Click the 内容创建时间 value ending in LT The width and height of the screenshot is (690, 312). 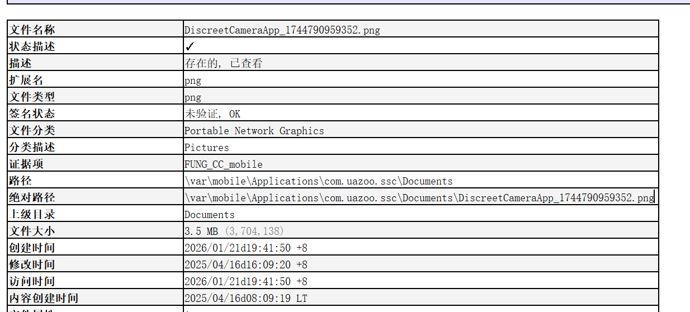[x=245, y=298]
